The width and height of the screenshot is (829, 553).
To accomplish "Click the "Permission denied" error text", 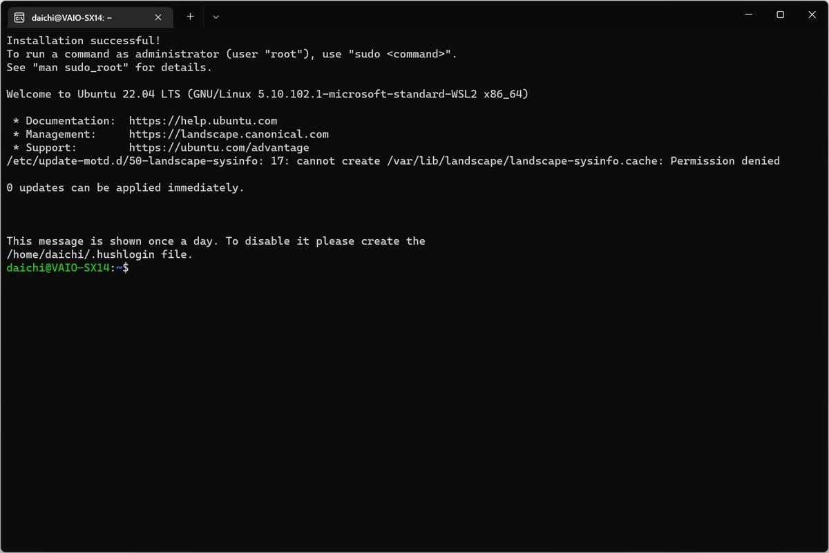I will coord(725,161).
